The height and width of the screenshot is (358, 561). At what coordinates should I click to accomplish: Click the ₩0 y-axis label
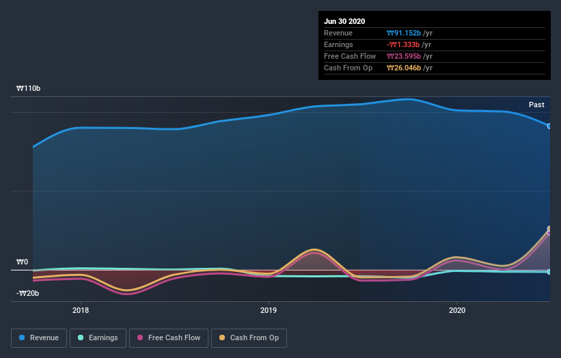click(x=22, y=262)
